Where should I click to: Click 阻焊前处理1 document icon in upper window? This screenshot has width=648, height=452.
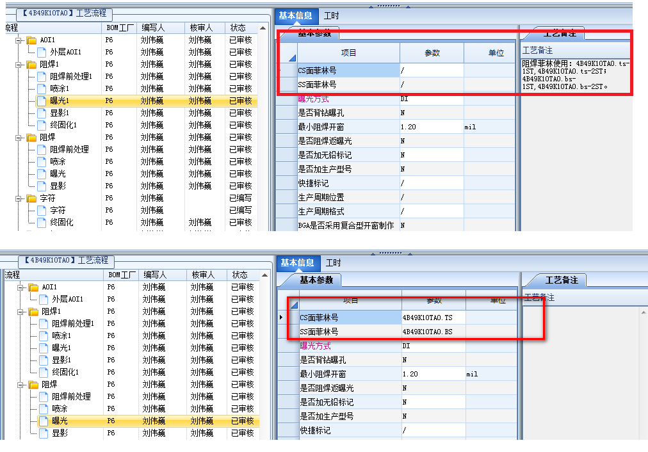[x=42, y=76]
